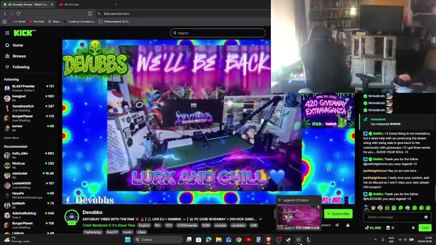Open the Microsoft Edge taskbar icon

click(208, 240)
